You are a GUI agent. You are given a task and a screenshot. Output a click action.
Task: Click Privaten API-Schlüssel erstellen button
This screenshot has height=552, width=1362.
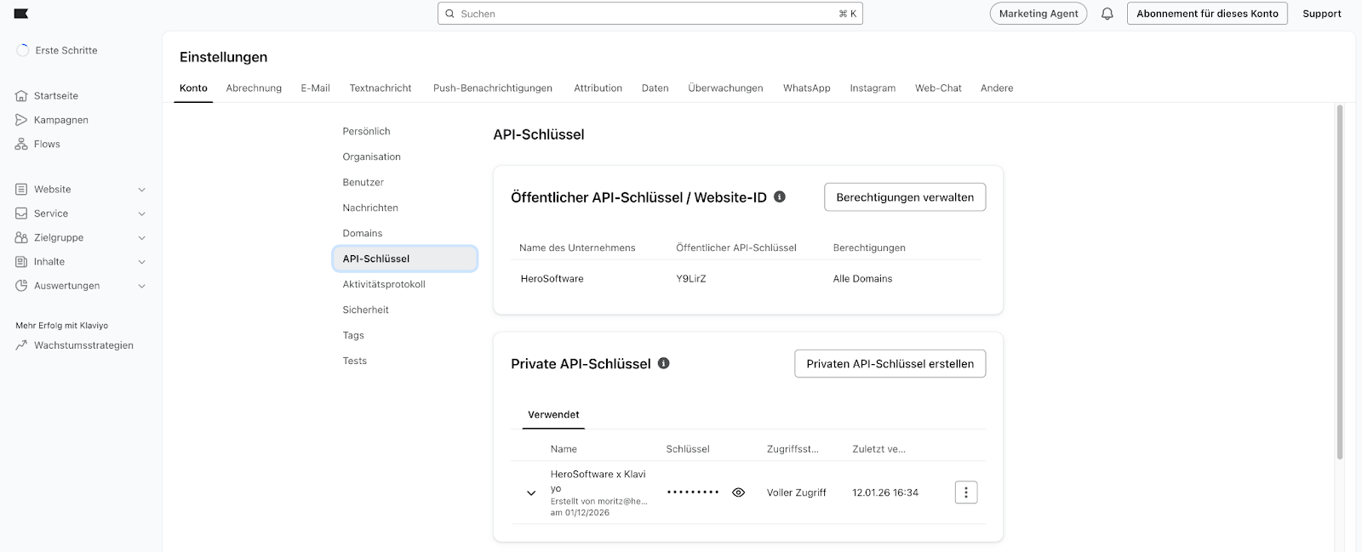click(x=890, y=364)
